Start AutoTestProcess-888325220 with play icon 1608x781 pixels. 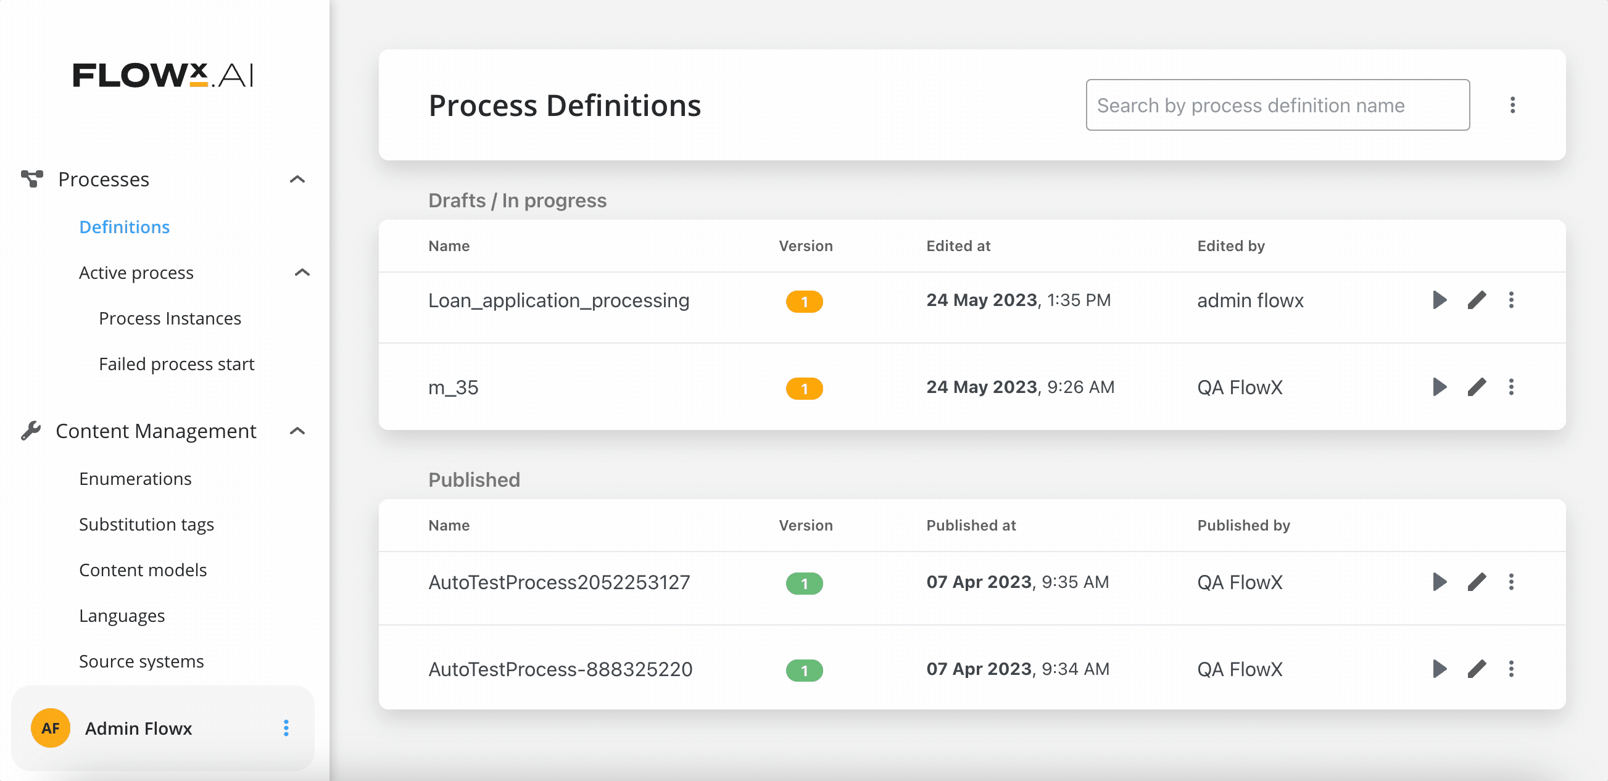point(1439,669)
